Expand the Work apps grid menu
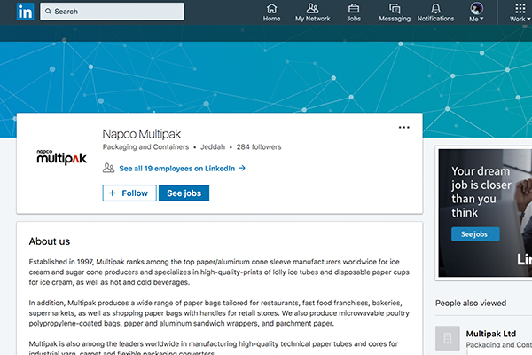Screen dimensions: 532x355 click(520, 12)
